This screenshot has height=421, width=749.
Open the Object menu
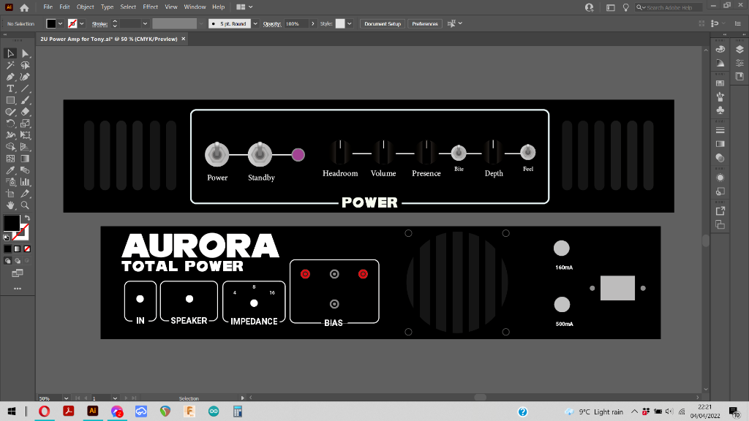click(x=86, y=7)
